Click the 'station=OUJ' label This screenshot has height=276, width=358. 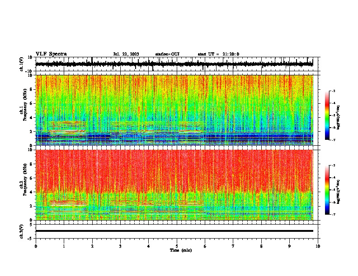(x=167, y=54)
